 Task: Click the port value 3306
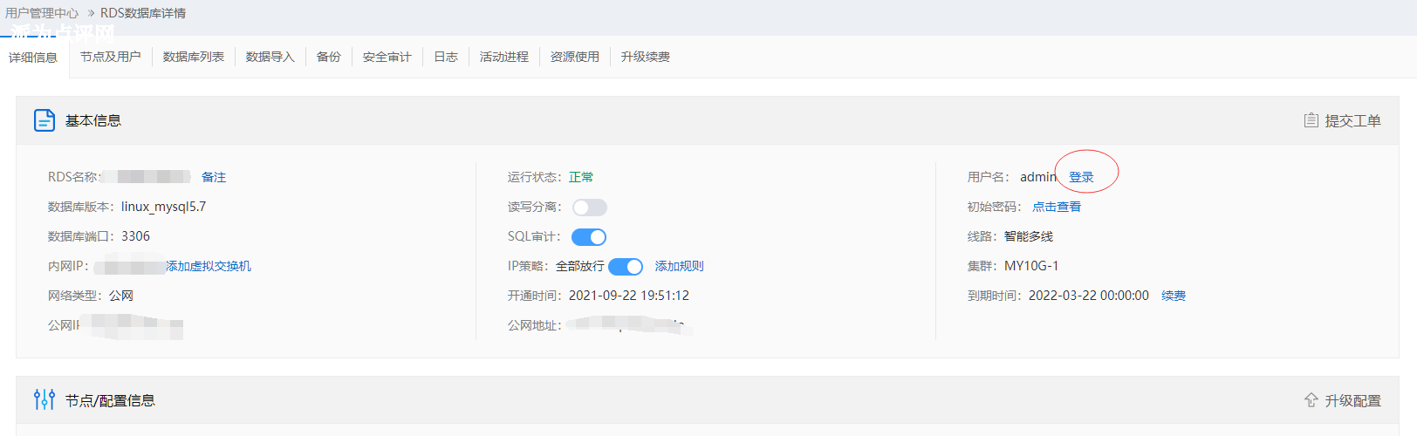[x=136, y=236]
